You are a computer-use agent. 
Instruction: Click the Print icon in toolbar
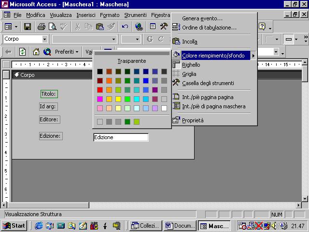[42, 27]
